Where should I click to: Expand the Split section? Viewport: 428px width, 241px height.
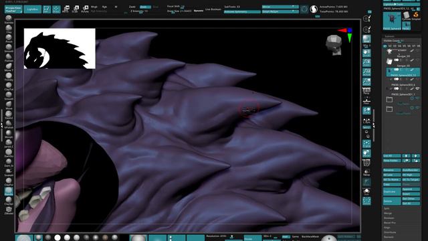pos(387,208)
